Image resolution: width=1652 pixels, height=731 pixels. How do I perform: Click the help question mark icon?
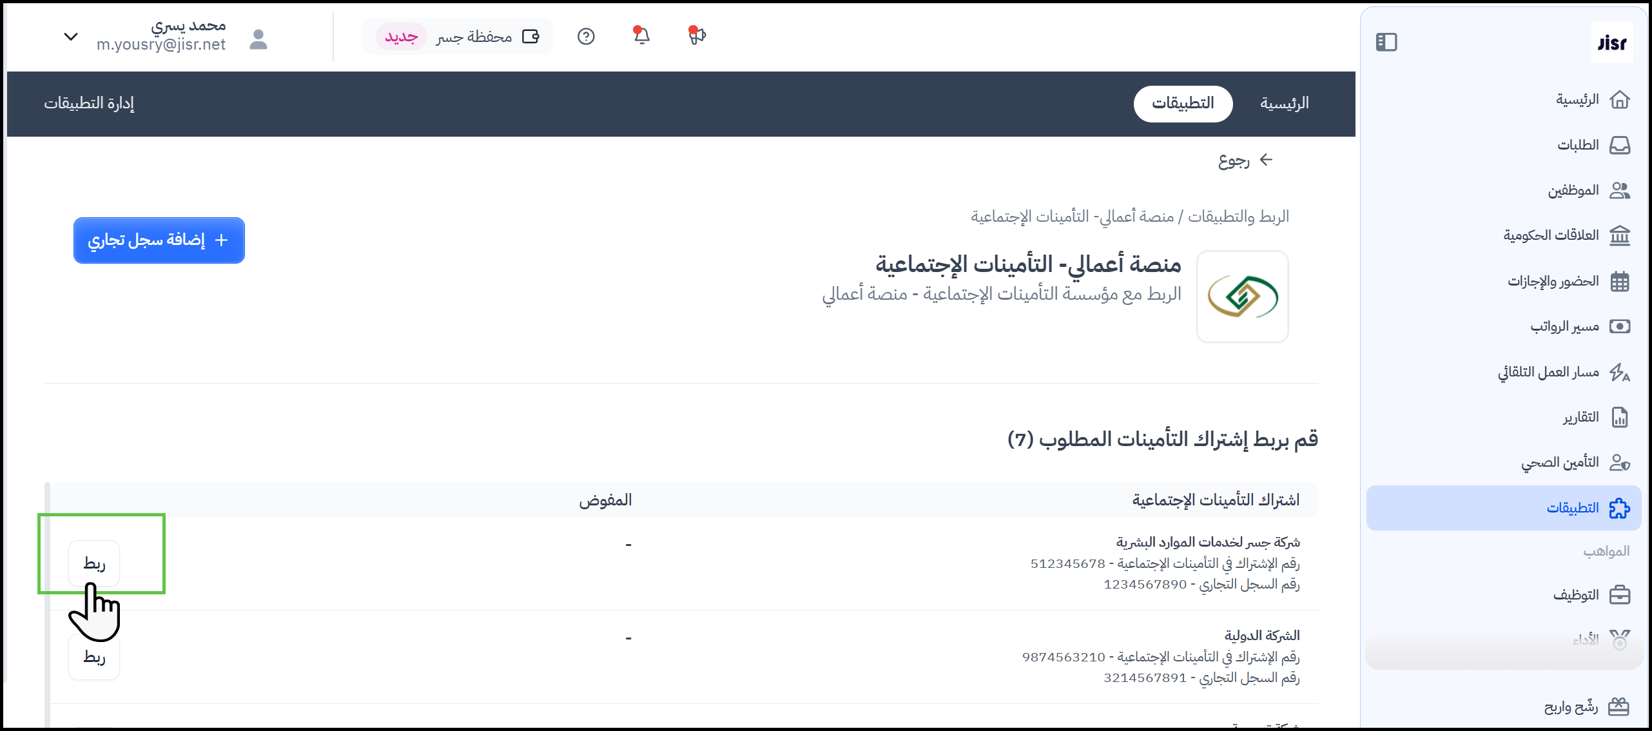(x=585, y=37)
